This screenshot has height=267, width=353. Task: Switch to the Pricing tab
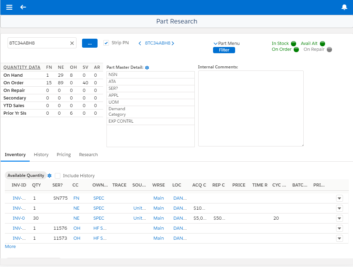tap(63, 154)
